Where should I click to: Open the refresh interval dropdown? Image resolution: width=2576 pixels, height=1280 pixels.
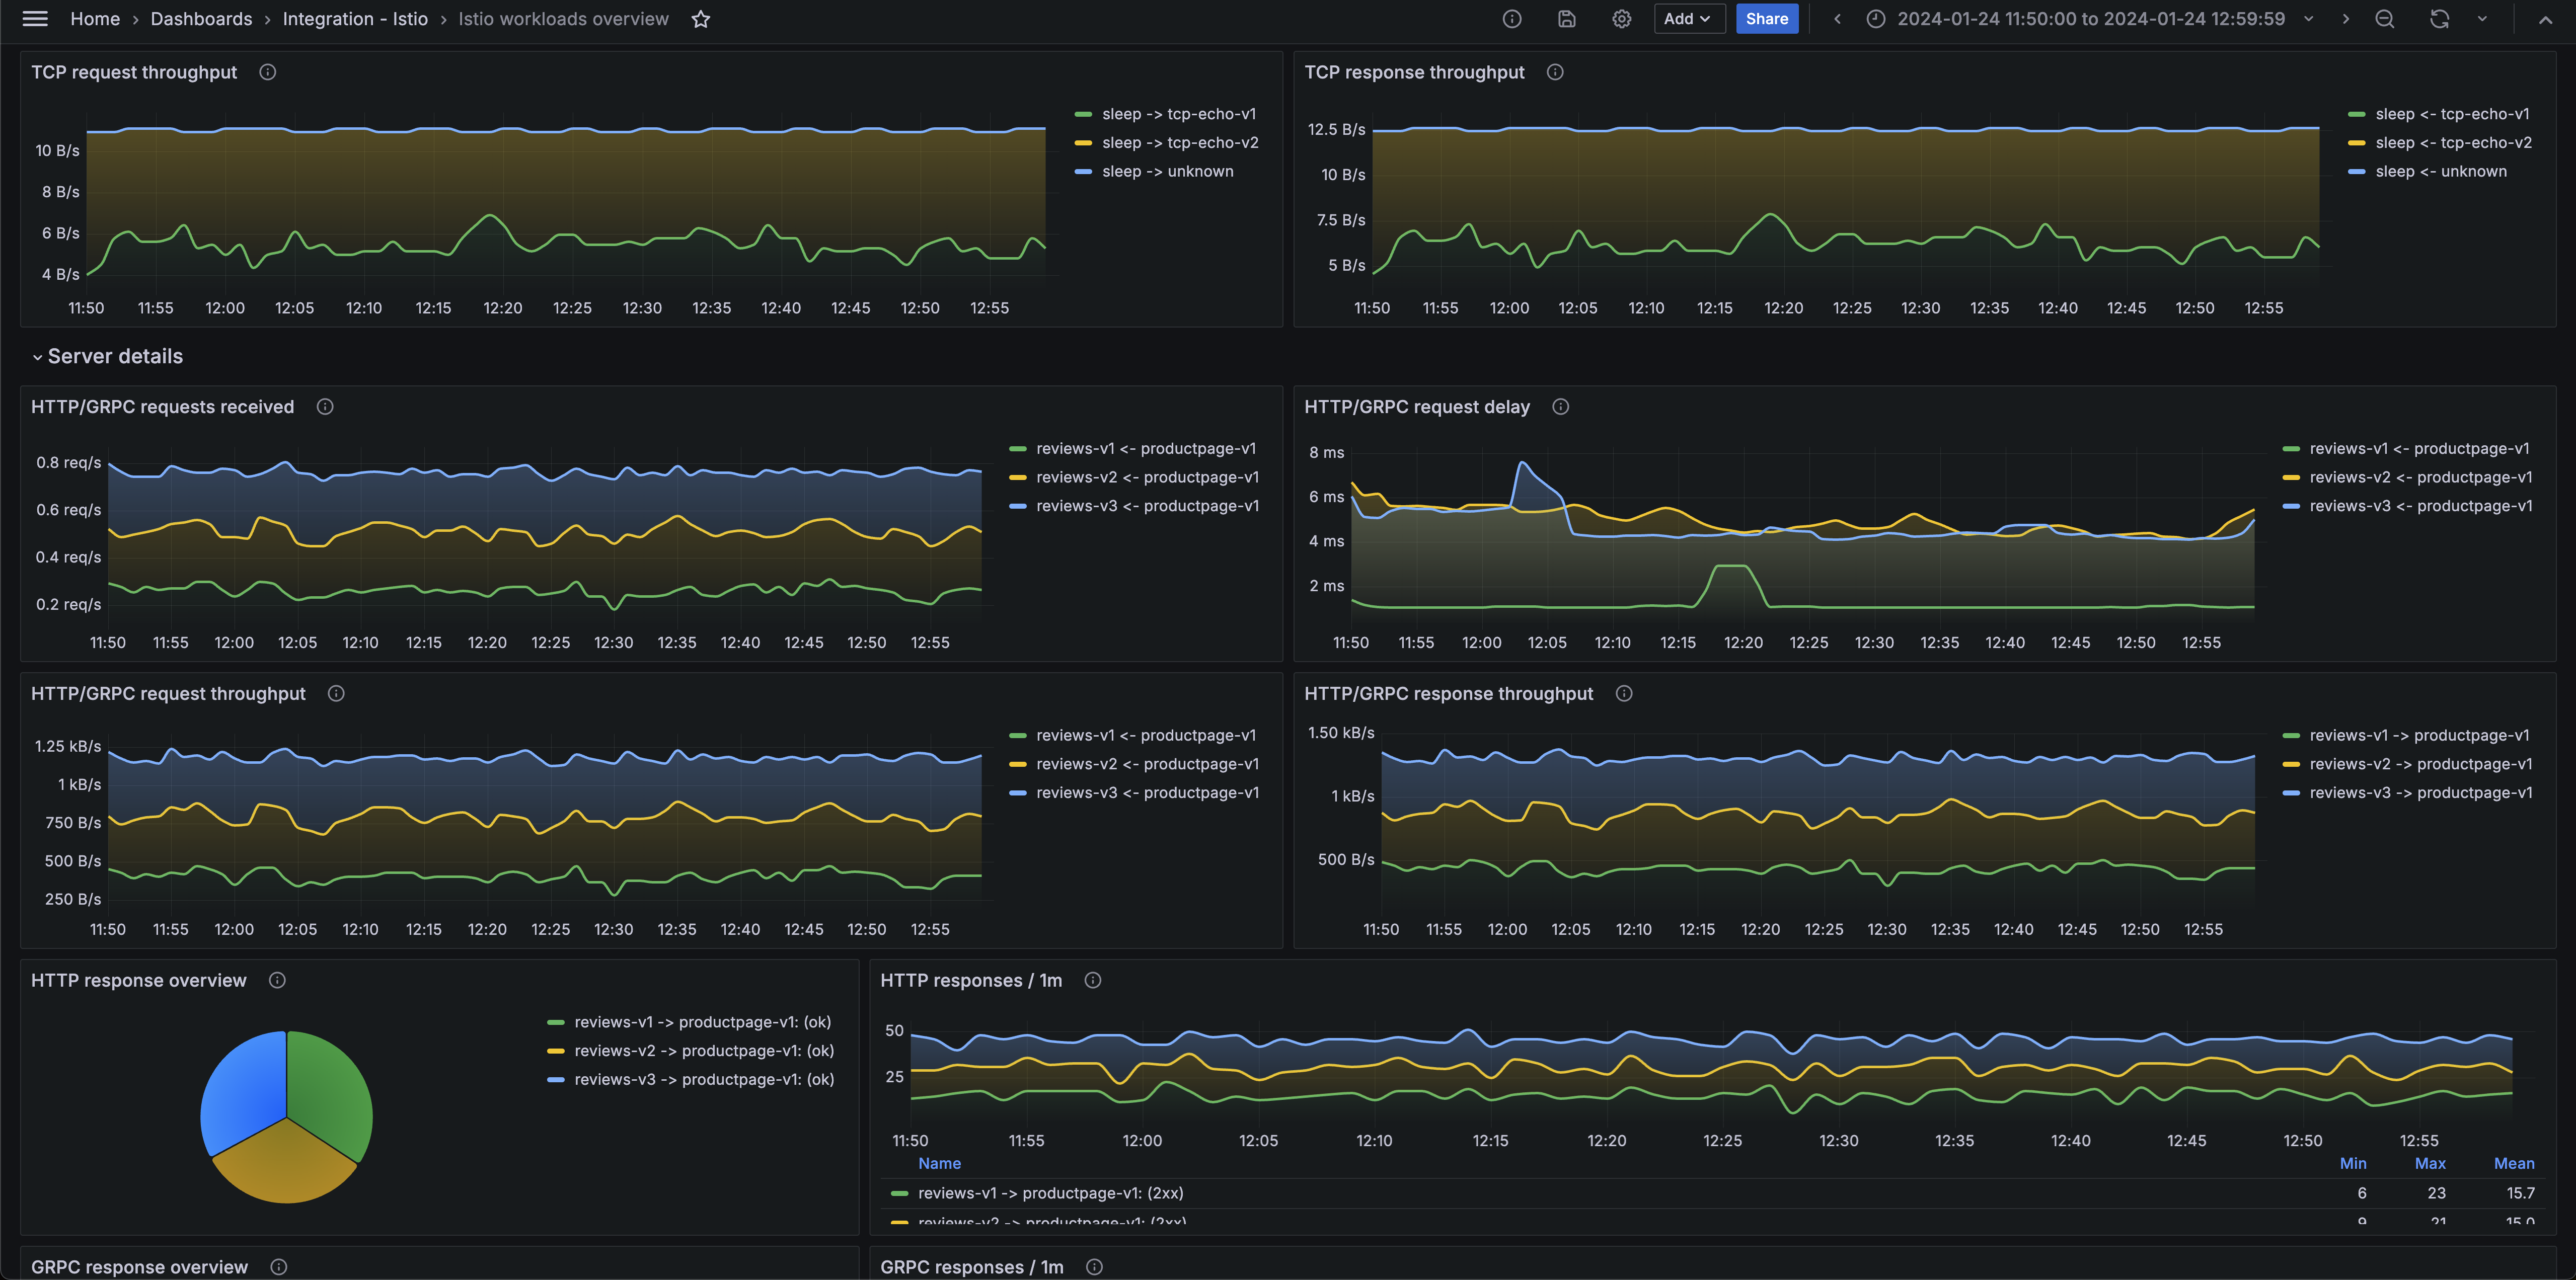pos(2482,19)
